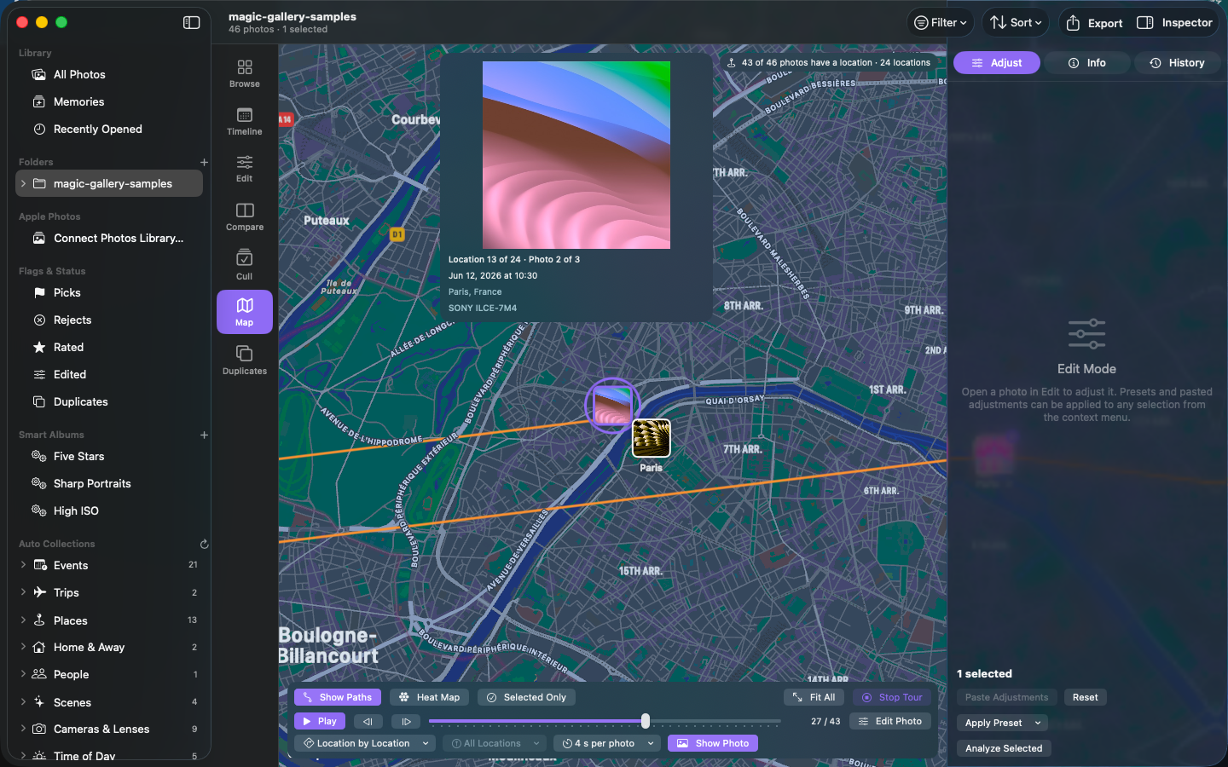This screenshot has width=1228, height=767.
Task: Step to previous photo in tour
Action: coord(368,721)
